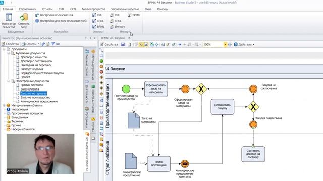Select Коммерческое предложение in tree

pyautogui.click(x=39, y=101)
